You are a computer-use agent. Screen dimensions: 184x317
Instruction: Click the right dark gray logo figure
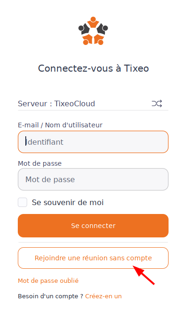[103, 29]
